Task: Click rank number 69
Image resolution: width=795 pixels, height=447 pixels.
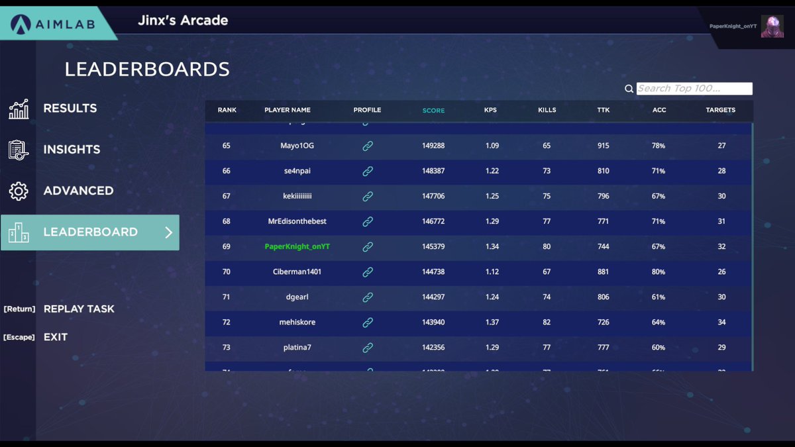Action: pyautogui.click(x=226, y=246)
